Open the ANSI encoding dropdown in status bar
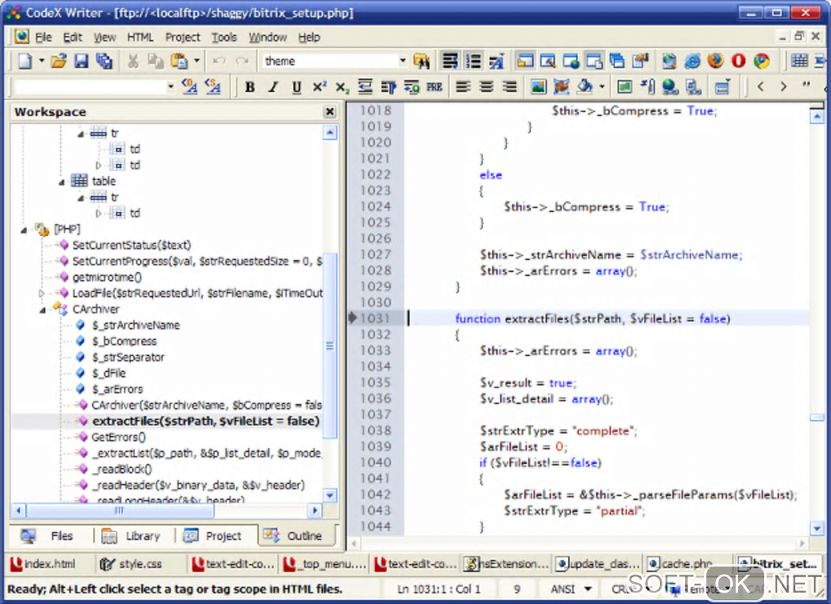Viewport: 831px width, 604px height. (587, 589)
